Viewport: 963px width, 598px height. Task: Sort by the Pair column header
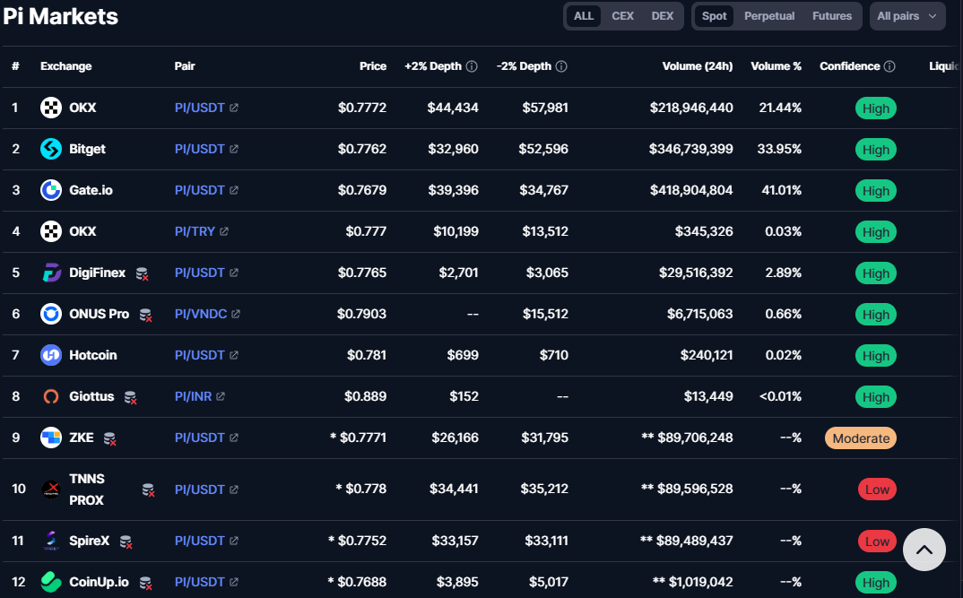tap(184, 66)
